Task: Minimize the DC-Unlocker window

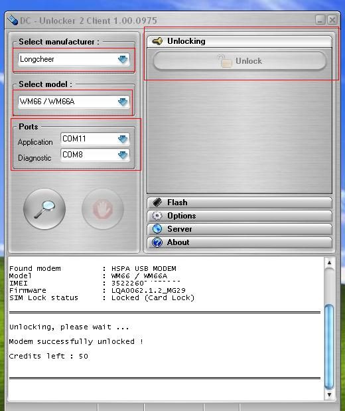Action: [x=320, y=20]
